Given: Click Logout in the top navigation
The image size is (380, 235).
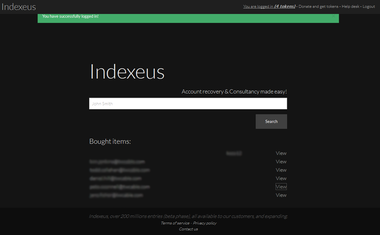Looking at the screenshot, I should coord(369,7).
